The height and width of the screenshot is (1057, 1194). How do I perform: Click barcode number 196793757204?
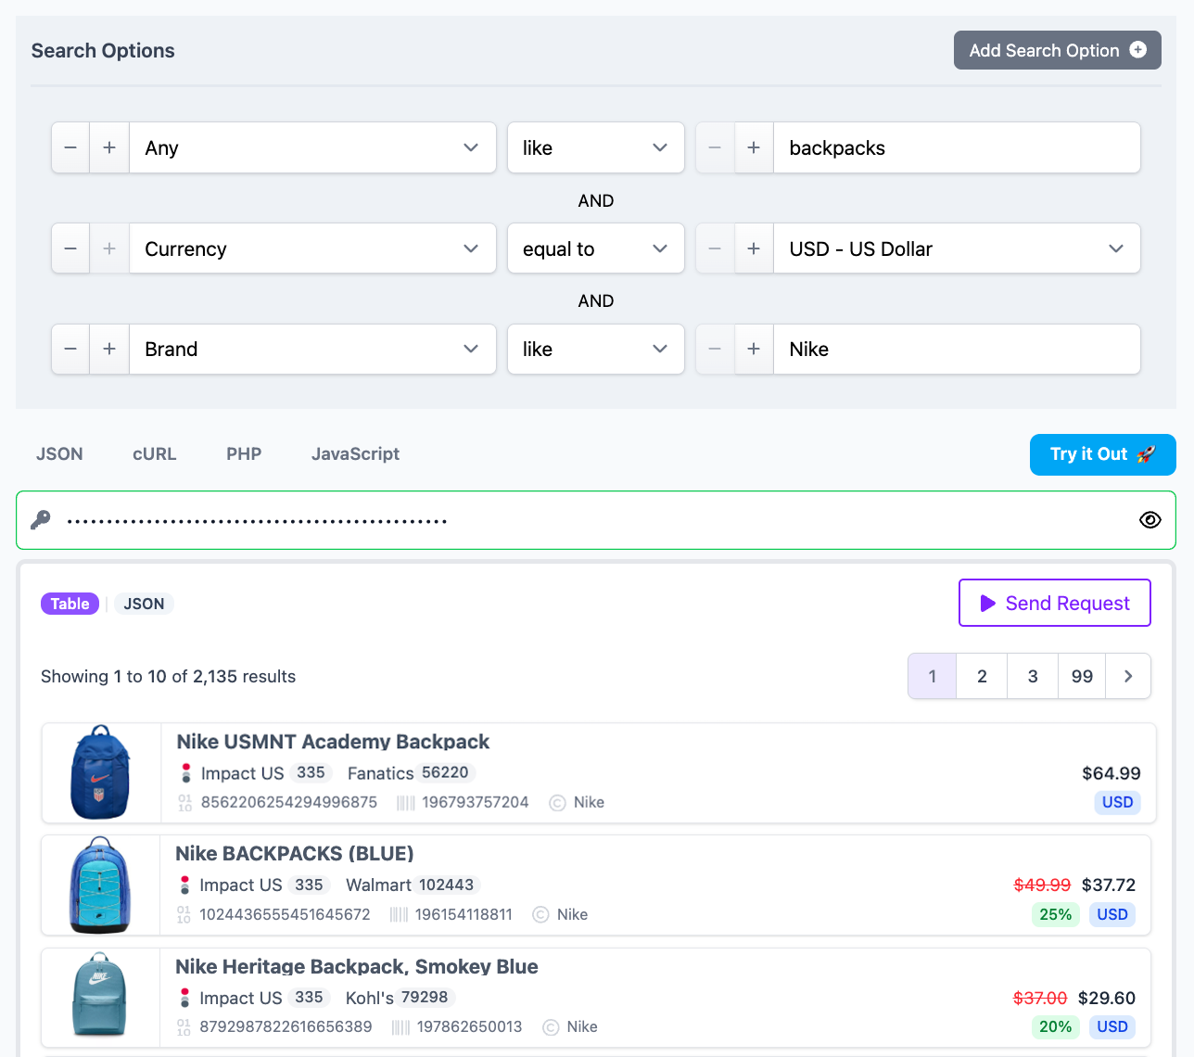click(x=475, y=802)
